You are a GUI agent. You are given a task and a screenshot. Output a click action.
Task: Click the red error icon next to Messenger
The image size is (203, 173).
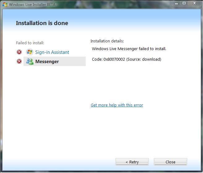19,61
